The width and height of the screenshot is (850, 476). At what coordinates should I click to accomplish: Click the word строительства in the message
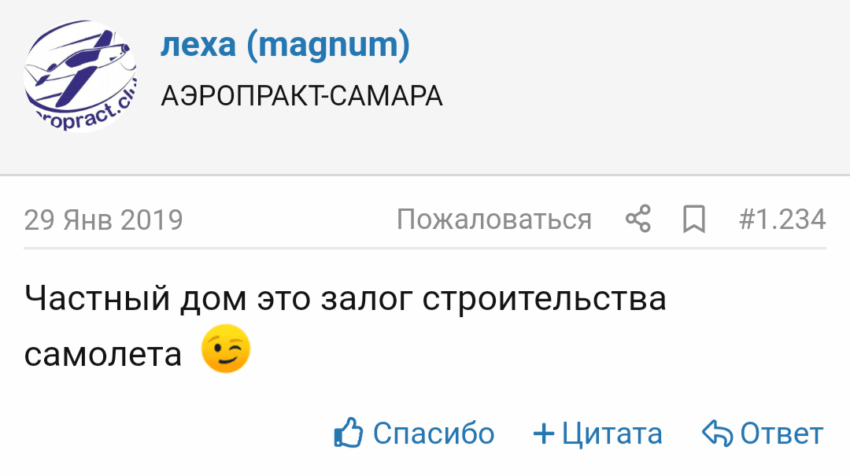[x=544, y=299]
